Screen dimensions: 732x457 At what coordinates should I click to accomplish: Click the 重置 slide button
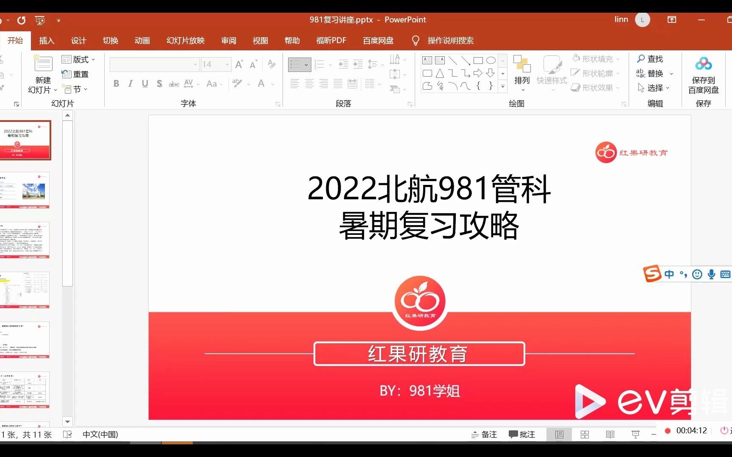click(x=75, y=74)
